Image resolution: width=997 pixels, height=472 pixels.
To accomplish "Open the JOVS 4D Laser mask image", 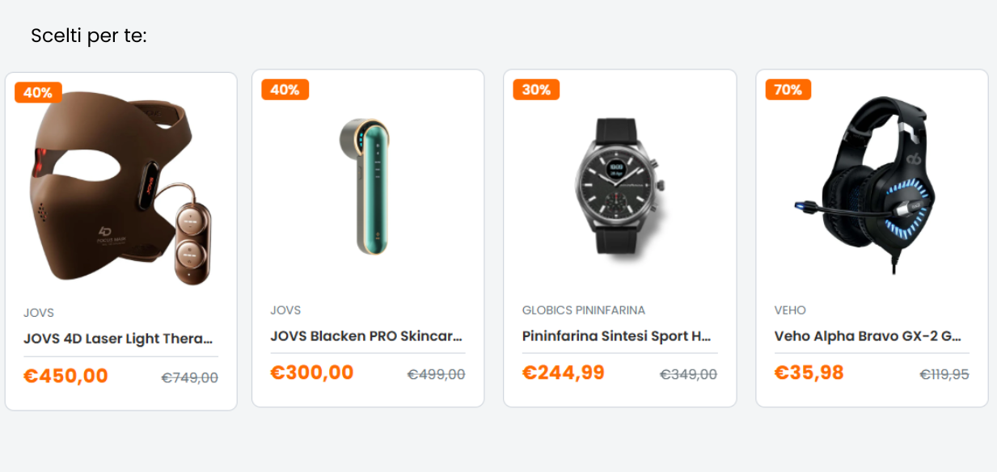I will [121, 188].
